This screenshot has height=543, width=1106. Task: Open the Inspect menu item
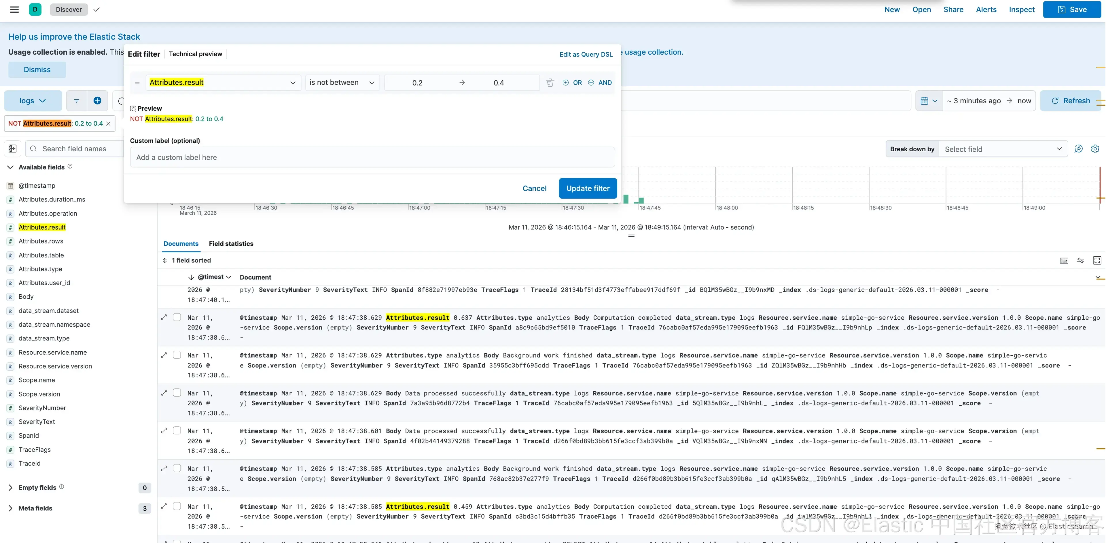1021,9
